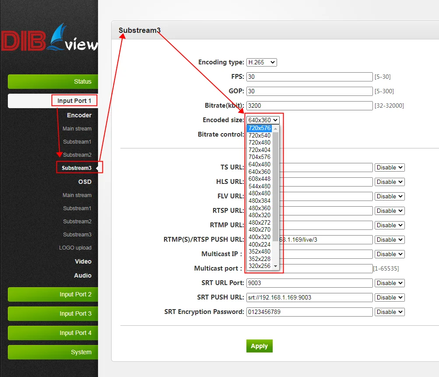Open the Audio settings section
Viewport: 439px width, 377px height.
click(83, 275)
